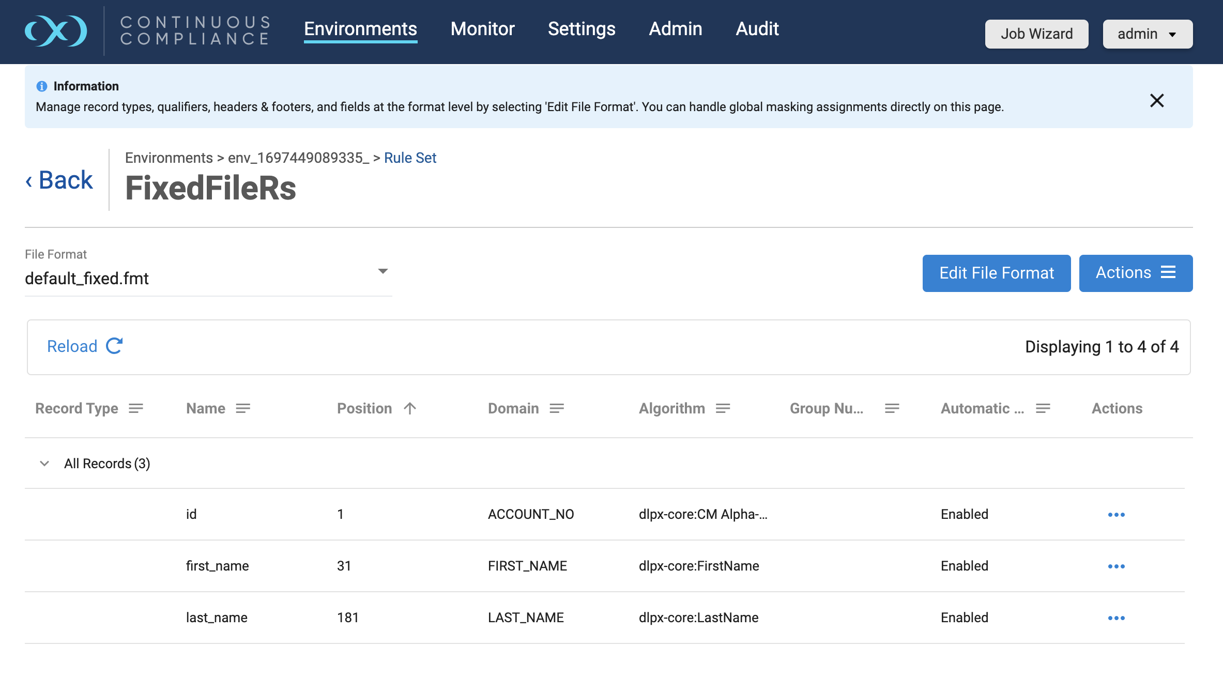
Task: Open the blue Actions menu button
Action: point(1135,273)
